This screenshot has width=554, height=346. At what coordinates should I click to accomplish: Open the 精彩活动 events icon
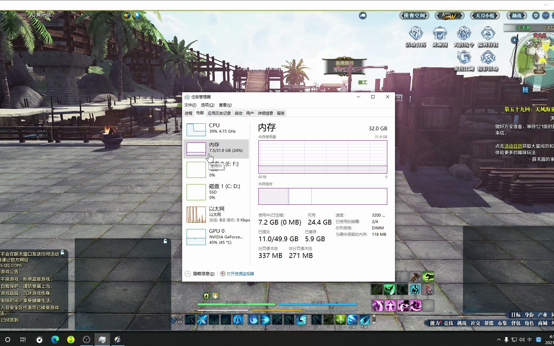pyautogui.click(x=488, y=61)
